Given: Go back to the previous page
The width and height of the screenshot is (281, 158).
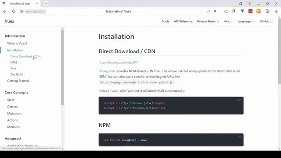Looking at the screenshot, I should (x=5, y=11).
